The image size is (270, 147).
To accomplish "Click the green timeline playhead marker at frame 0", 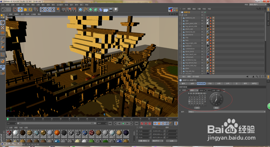I will [x=8, y=119].
